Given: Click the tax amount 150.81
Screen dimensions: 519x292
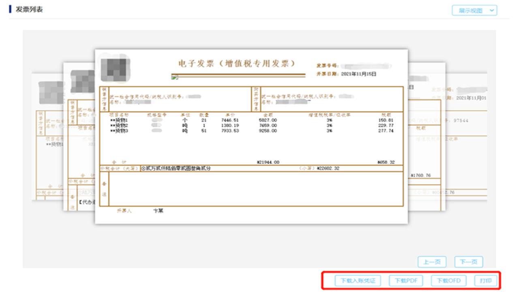Looking at the screenshot, I should pos(385,120).
